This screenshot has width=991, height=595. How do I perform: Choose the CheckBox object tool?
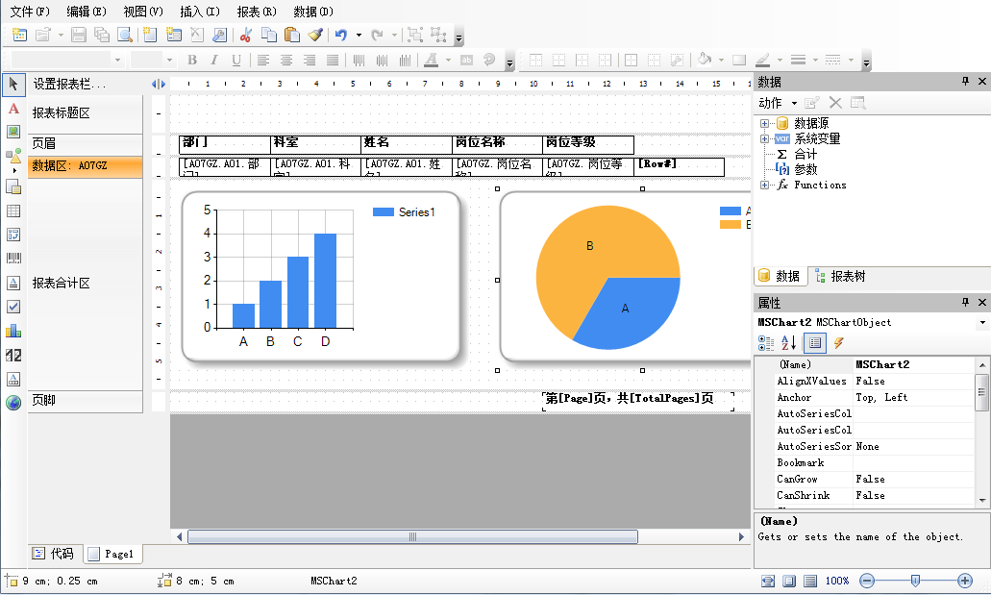[13, 307]
